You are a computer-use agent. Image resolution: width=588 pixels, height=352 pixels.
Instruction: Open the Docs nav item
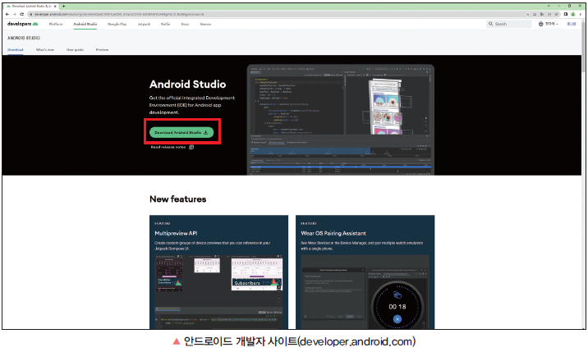185,24
